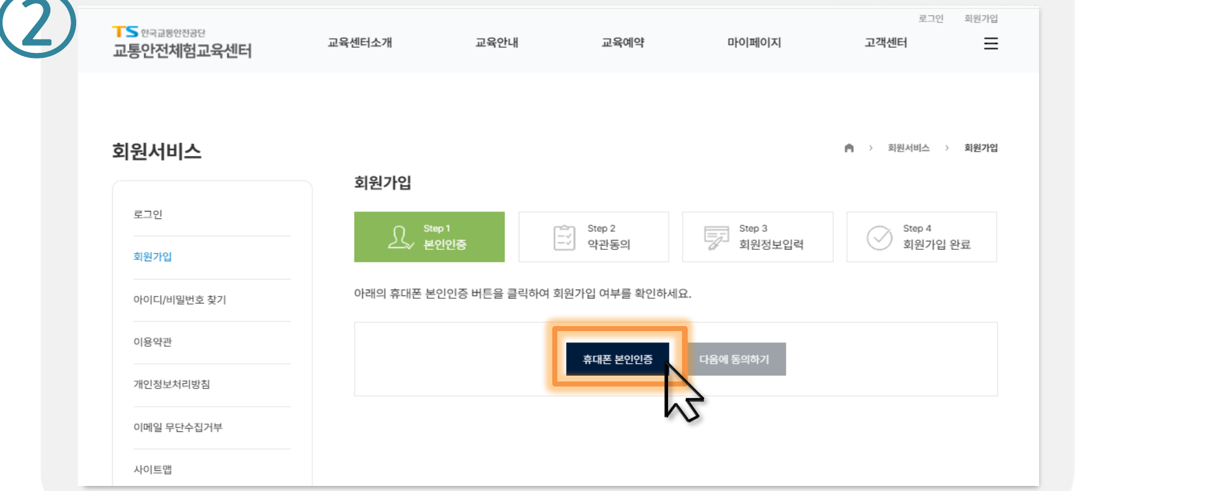The height and width of the screenshot is (491, 1228).
Task: Select the Step 3 회원정보입력 tab text
Action: (771, 237)
